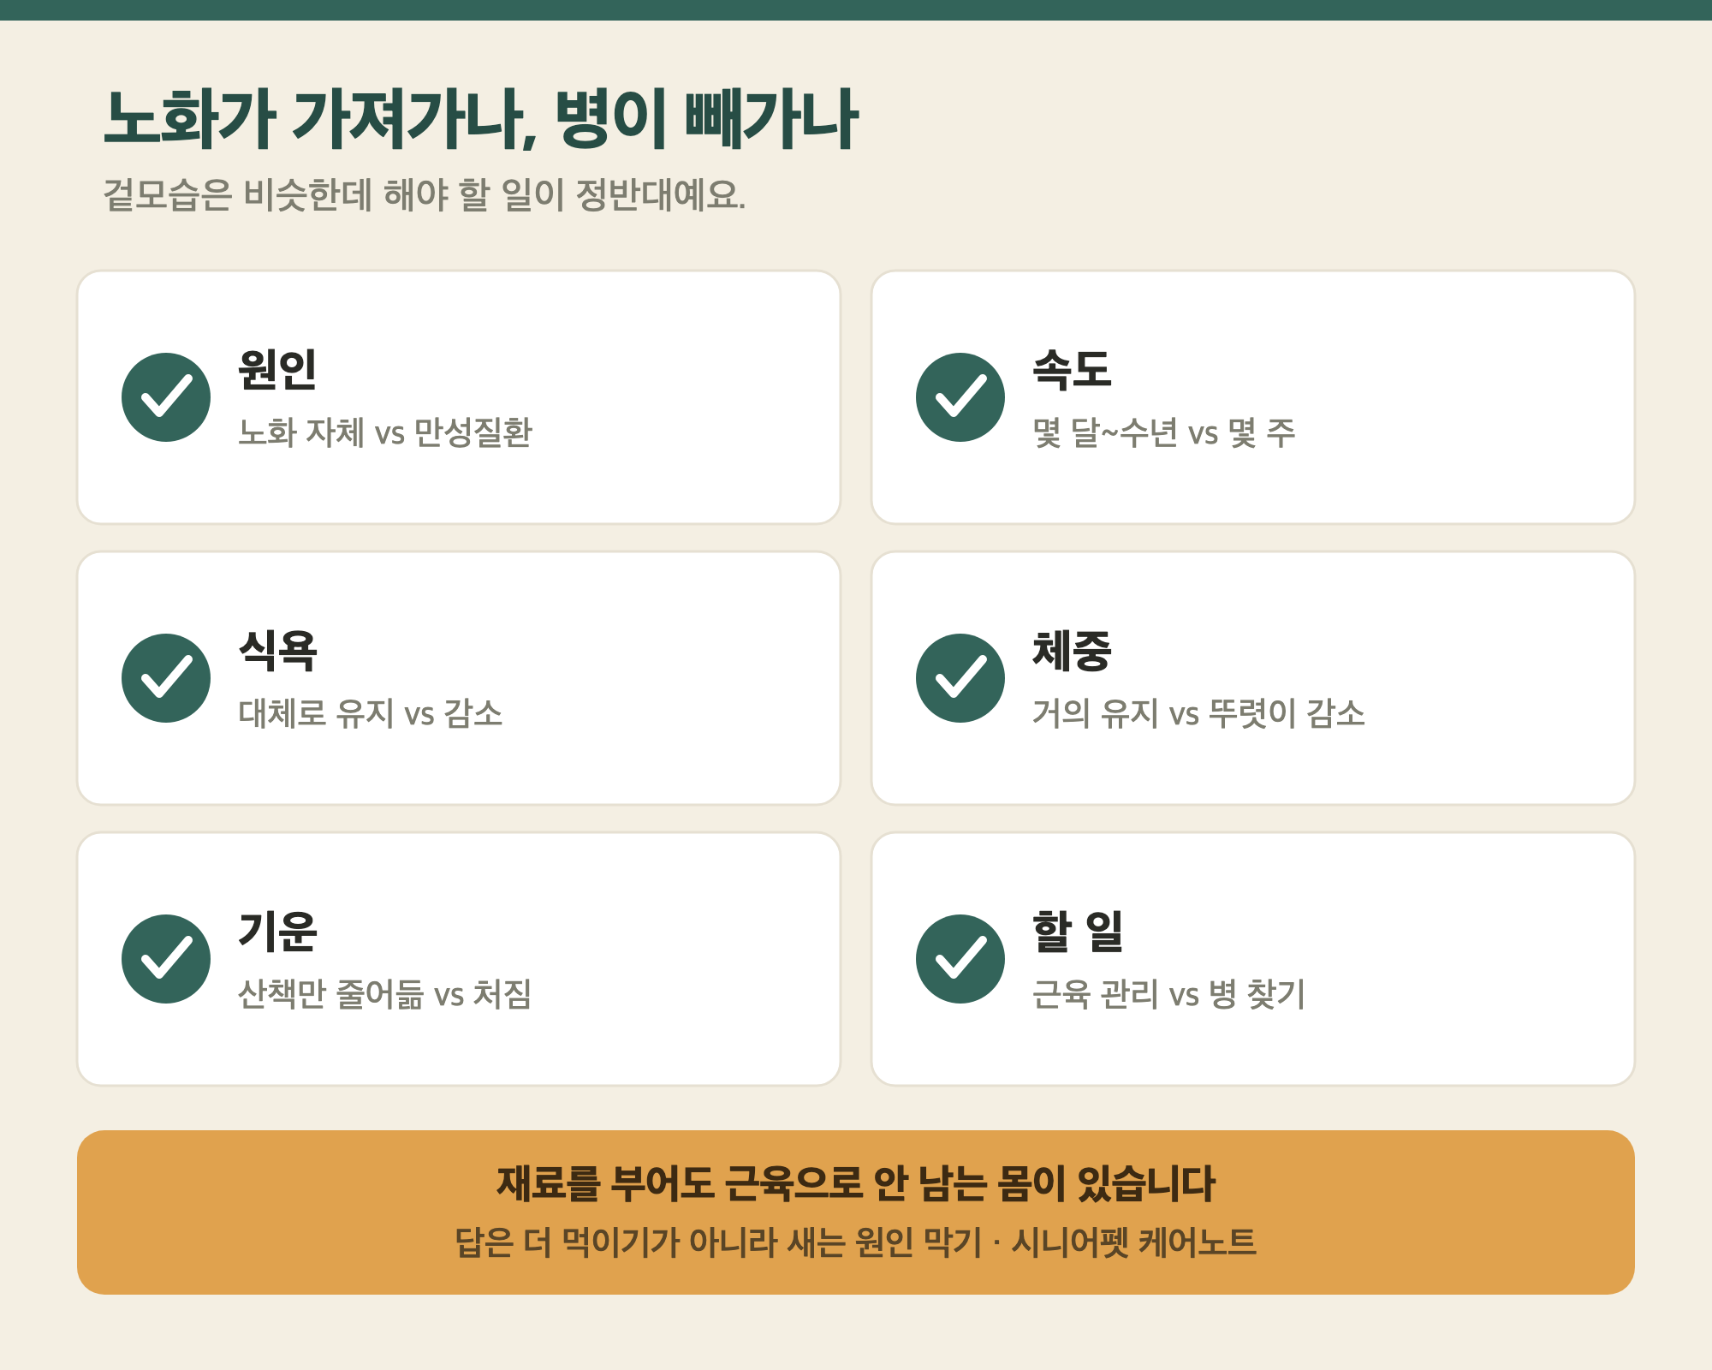Click the text 대체로 유지 vs 감소
This screenshot has height=1370, width=1712.
click(371, 713)
